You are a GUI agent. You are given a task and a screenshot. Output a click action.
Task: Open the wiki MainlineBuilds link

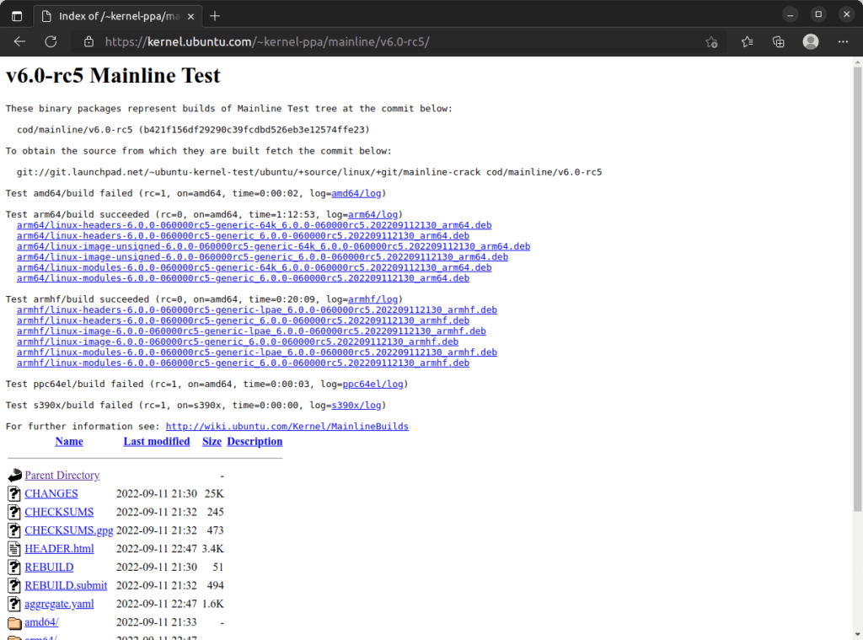pyautogui.click(x=287, y=427)
